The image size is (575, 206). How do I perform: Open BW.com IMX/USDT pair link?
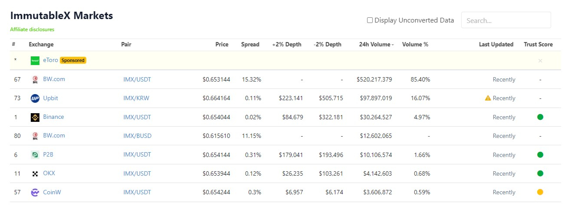[137, 79]
